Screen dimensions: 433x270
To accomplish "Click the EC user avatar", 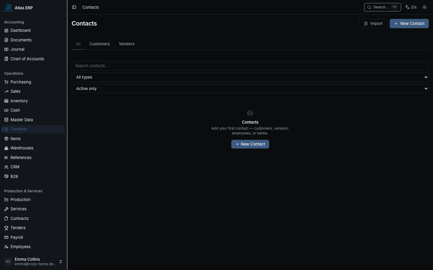I will point(8,262).
